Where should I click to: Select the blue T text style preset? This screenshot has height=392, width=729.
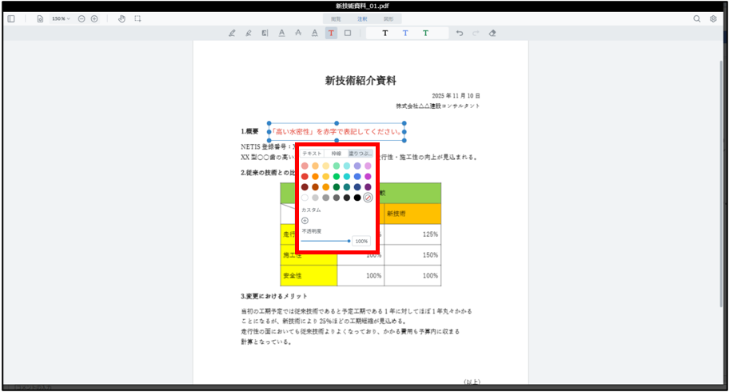click(x=405, y=33)
